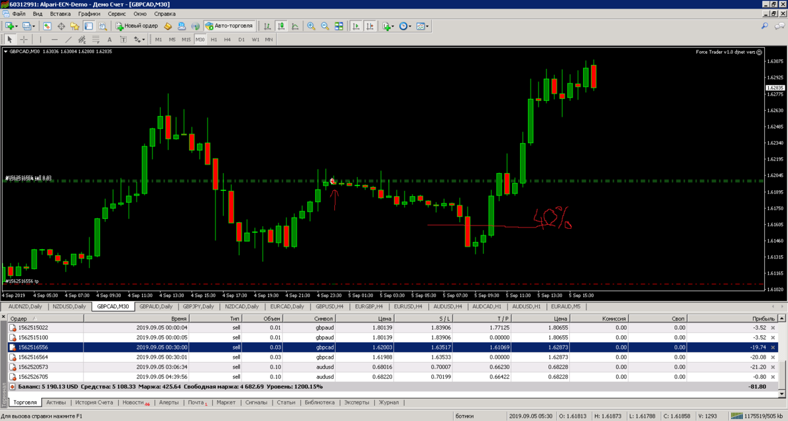The width and height of the screenshot is (788, 421).
Task: Switch chart to line chart type
Action: coord(295,26)
